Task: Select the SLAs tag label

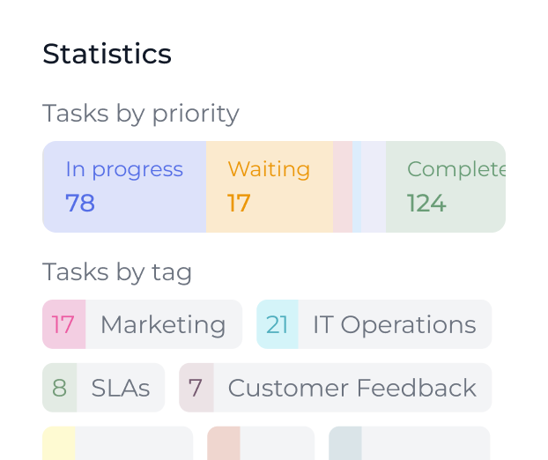Action: (121, 388)
